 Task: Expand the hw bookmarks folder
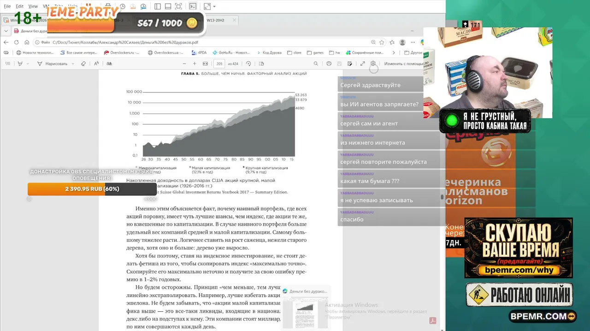(x=335, y=52)
